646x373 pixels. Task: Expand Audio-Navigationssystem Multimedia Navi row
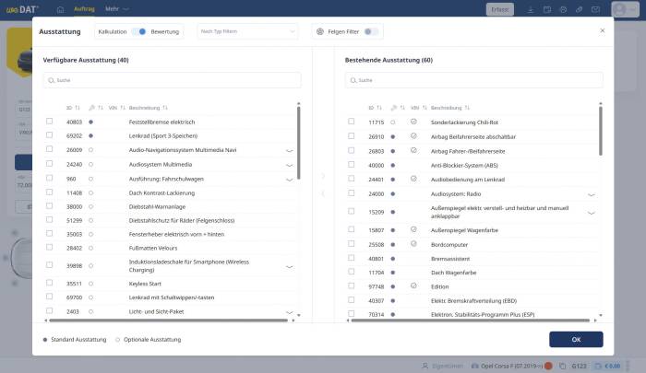pos(289,150)
